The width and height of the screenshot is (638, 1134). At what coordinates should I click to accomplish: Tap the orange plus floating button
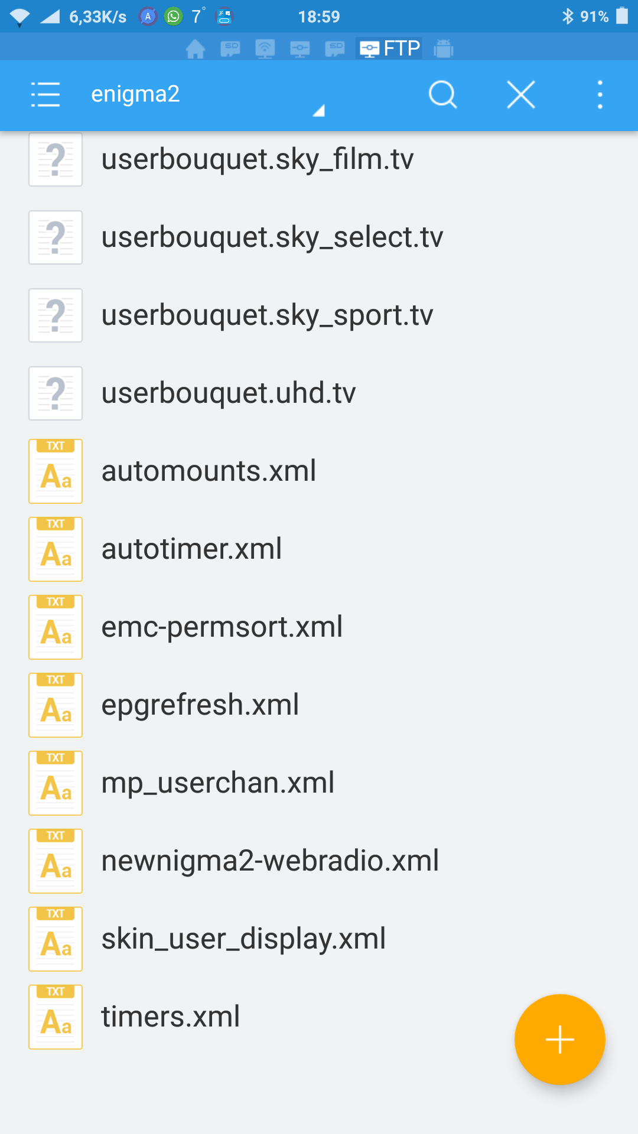[x=559, y=1039]
